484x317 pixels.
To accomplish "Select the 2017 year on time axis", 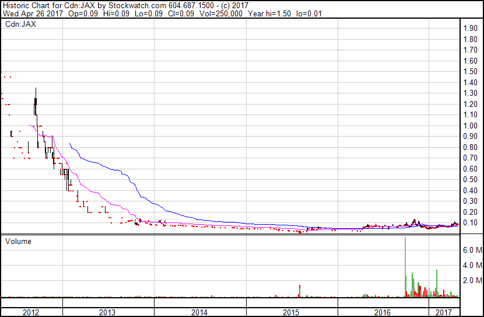I will tap(444, 312).
